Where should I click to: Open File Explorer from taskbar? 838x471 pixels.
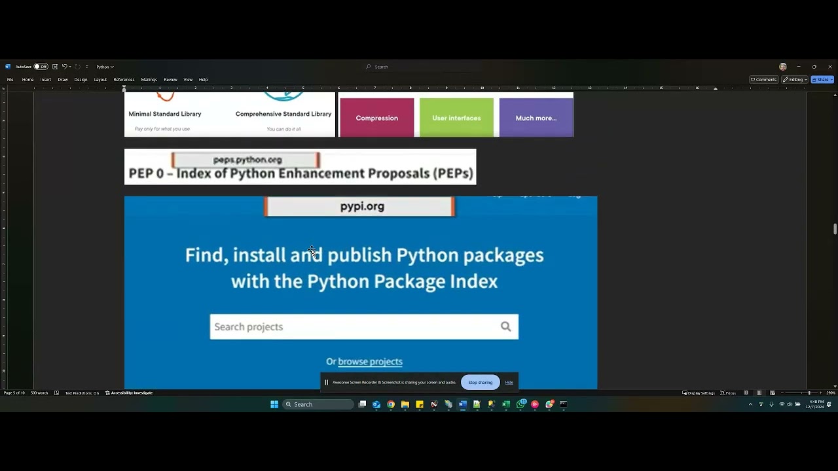(405, 404)
